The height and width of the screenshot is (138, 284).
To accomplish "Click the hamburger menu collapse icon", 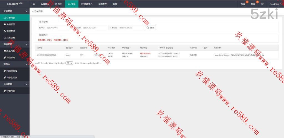I will (x=34, y=4).
